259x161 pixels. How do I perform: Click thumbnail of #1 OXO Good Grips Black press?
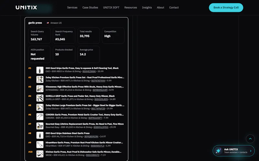[40, 70]
